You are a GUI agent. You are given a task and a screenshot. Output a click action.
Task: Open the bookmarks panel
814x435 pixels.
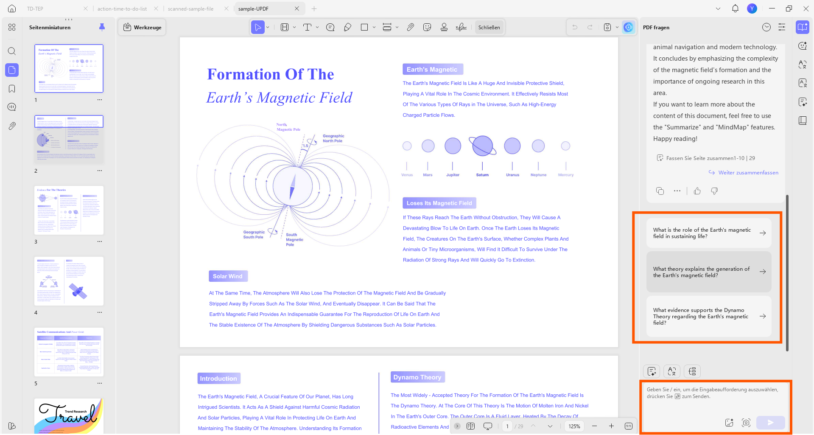[x=12, y=88]
